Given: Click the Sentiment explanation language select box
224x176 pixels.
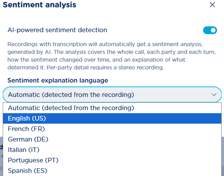Looking at the screenshot, I should [112, 95].
